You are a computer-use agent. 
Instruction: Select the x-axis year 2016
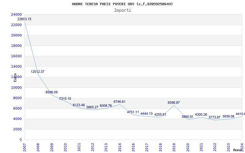coord(133,147)
